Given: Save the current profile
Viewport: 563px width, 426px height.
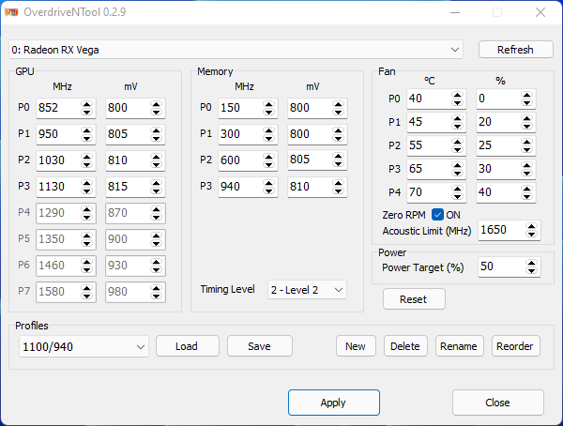Looking at the screenshot, I should pyautogui.click(x=260, y=346).
